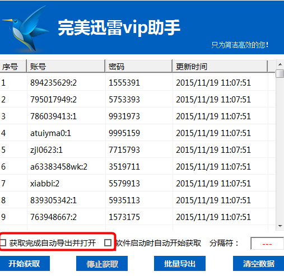Sort by 序号 column header
The height and width of the screenshot is (276, 284).
13,66
